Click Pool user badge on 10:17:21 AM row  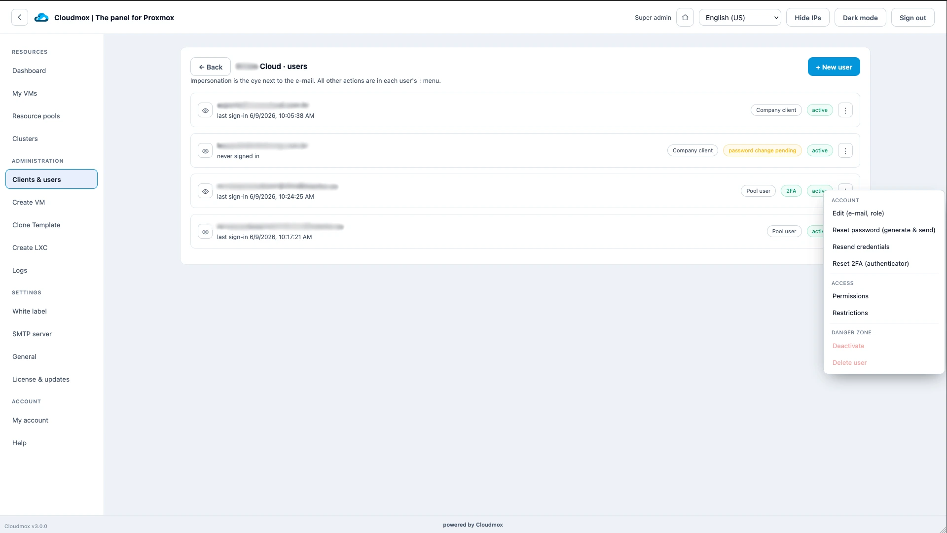(x=784, y=232)
